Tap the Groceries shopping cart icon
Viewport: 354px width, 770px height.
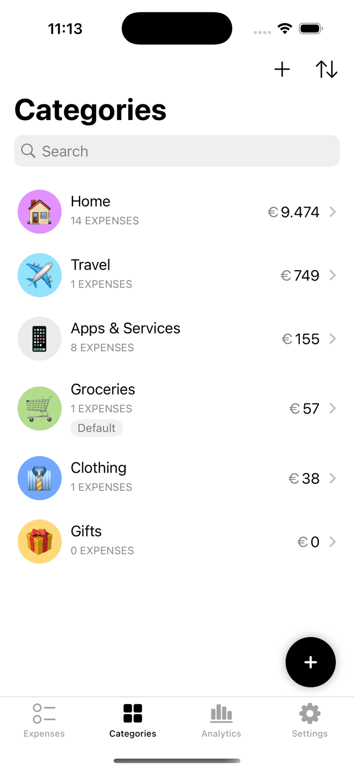(x=39, y=408)
